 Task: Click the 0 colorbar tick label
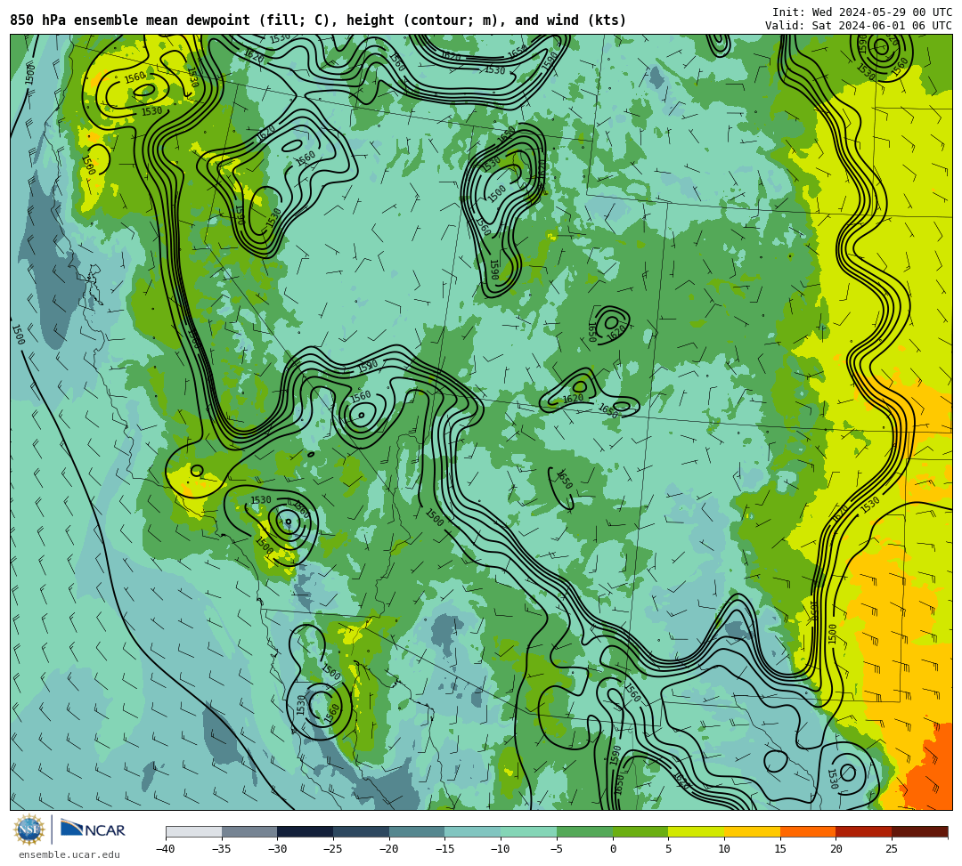(613, 849)
